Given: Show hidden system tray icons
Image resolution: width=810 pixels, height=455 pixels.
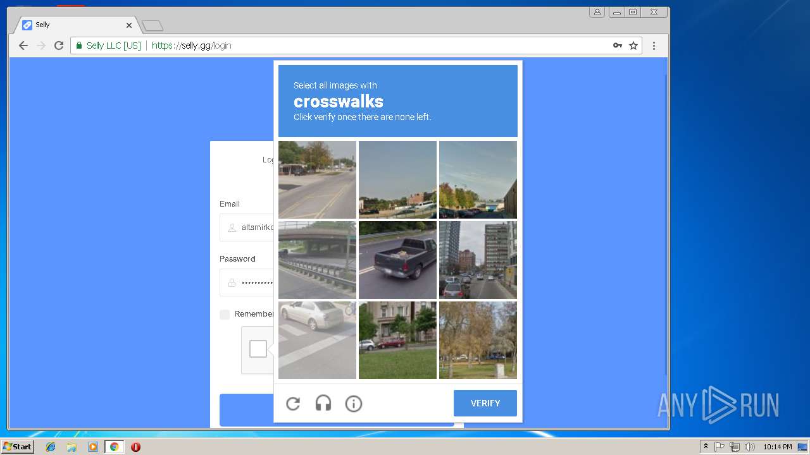Looking at the screenshot, I should tap(706, 447).
